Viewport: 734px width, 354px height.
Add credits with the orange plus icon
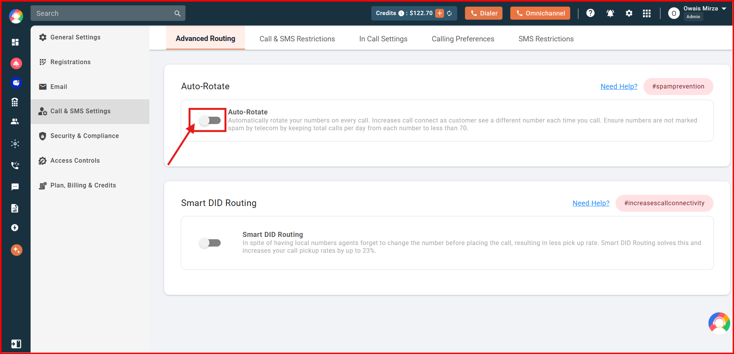pyautogui.click(x=440, y=13)
